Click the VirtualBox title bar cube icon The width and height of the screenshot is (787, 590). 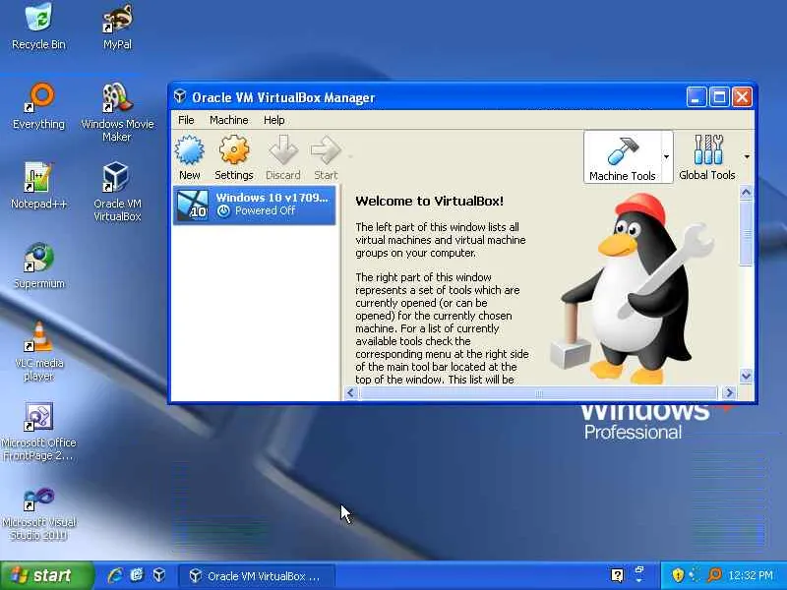180,96
